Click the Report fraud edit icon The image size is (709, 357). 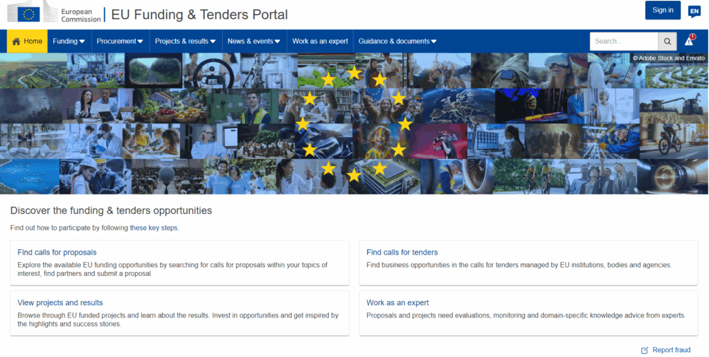tap(645, 350)
